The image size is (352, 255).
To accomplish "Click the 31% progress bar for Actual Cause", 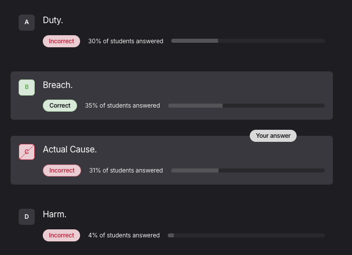I will coord(248,171).
